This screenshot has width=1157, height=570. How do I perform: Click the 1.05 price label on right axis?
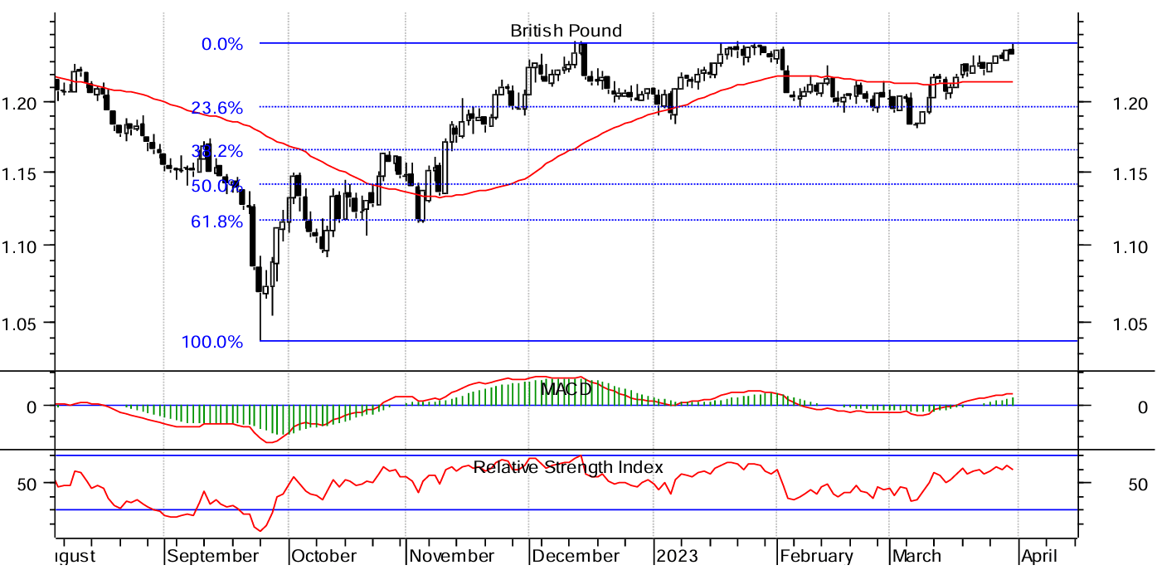point(1114,324)
